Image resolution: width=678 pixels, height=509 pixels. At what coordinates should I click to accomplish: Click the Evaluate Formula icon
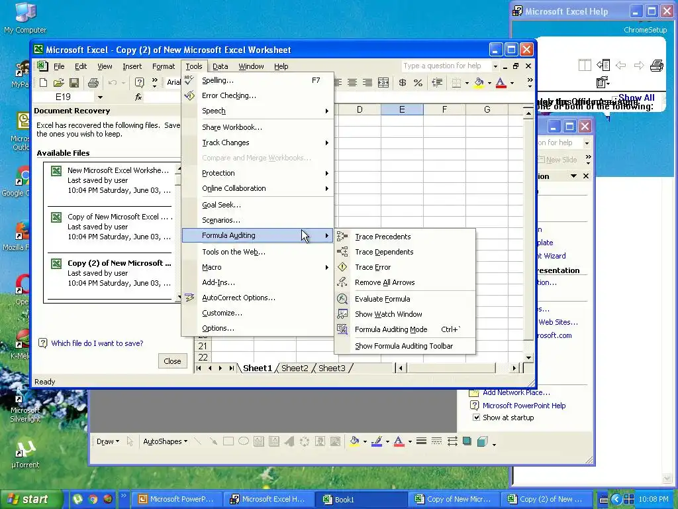[x=342, y=299]
